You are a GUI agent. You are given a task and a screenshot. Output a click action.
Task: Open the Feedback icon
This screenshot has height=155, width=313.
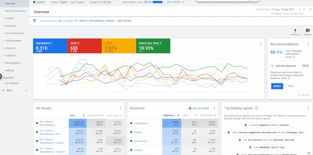(308, 31)
